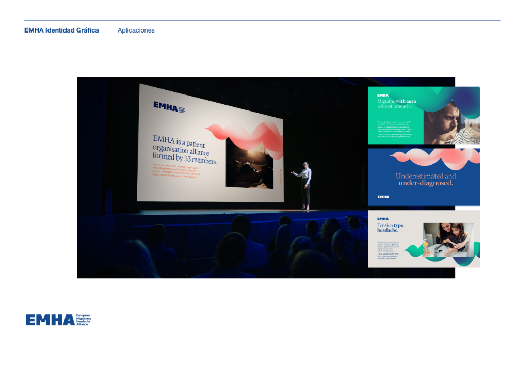Click the presenter standing on stage
This screenshot has height=365, width=516.
point(304,186)
